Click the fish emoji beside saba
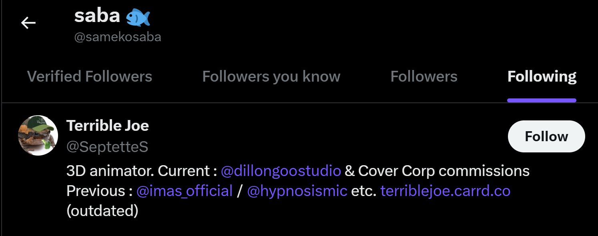Screen dimensions: 598x236 coord(138,16)
